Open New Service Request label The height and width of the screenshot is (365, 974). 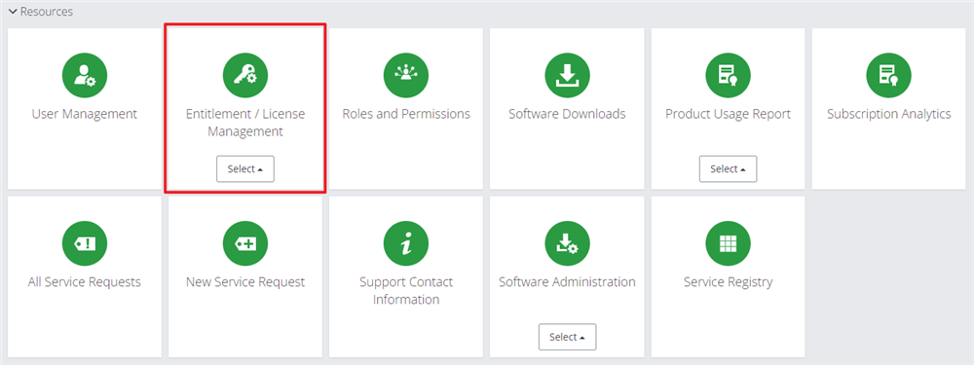pos(245,282)
